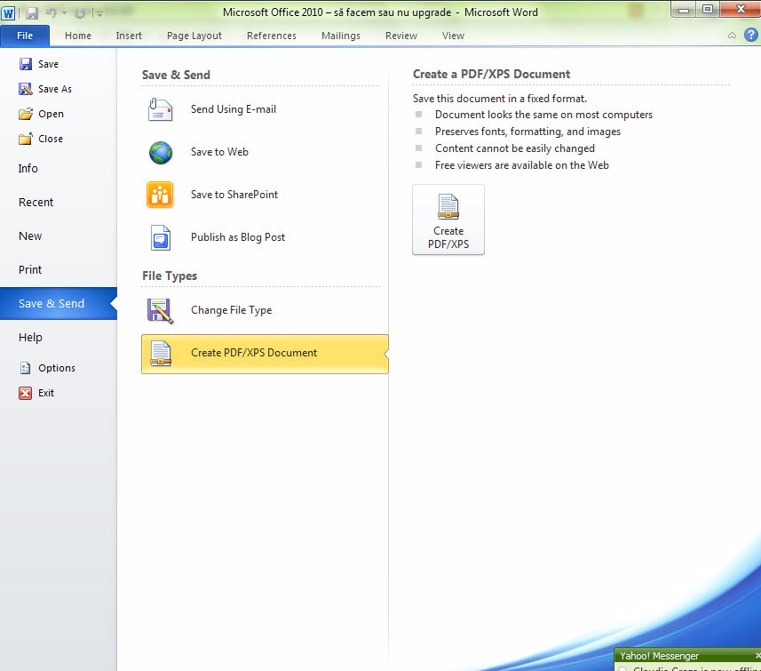The image size is (761, 671).
Task: Click the Save to Web globe icon
Action: pos(160,152)
